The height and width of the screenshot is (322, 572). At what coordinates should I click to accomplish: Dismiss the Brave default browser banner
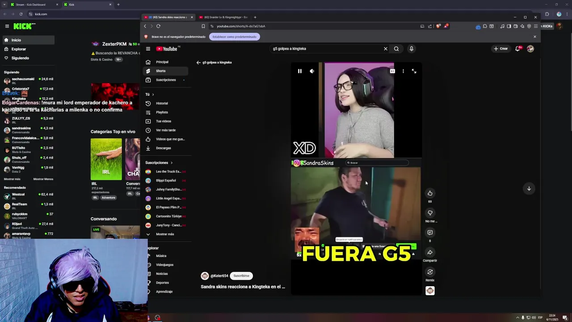point(535,37)
